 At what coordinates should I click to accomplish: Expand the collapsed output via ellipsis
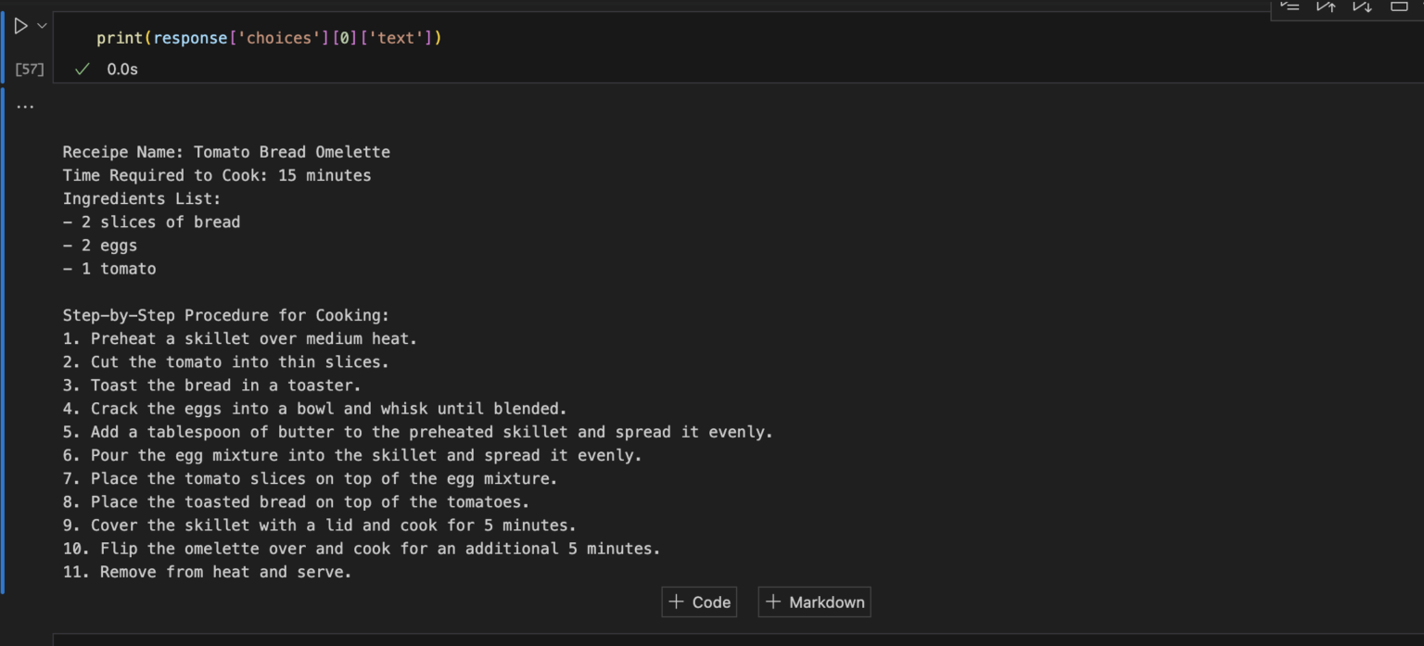25,104
